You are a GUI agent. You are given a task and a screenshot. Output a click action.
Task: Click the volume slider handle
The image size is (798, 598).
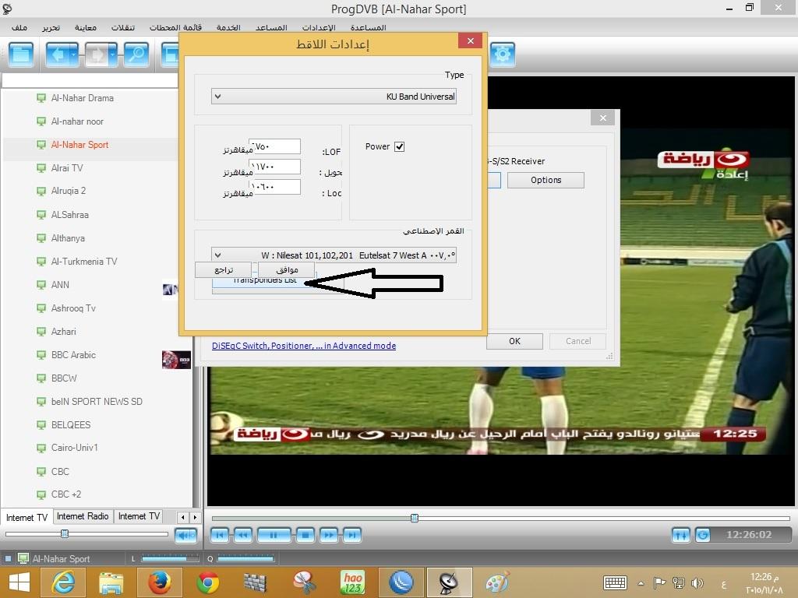click(65, 533)
